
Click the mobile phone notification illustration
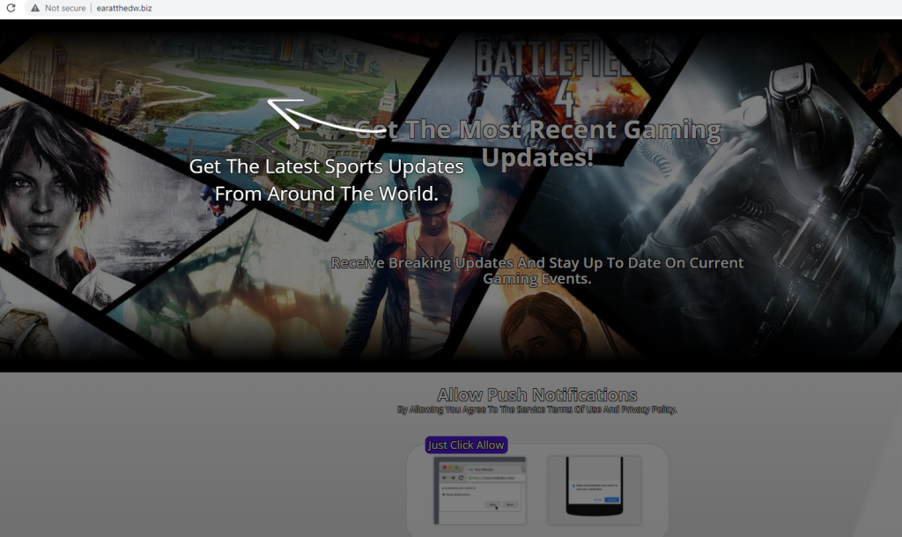(x=594, y=487)
